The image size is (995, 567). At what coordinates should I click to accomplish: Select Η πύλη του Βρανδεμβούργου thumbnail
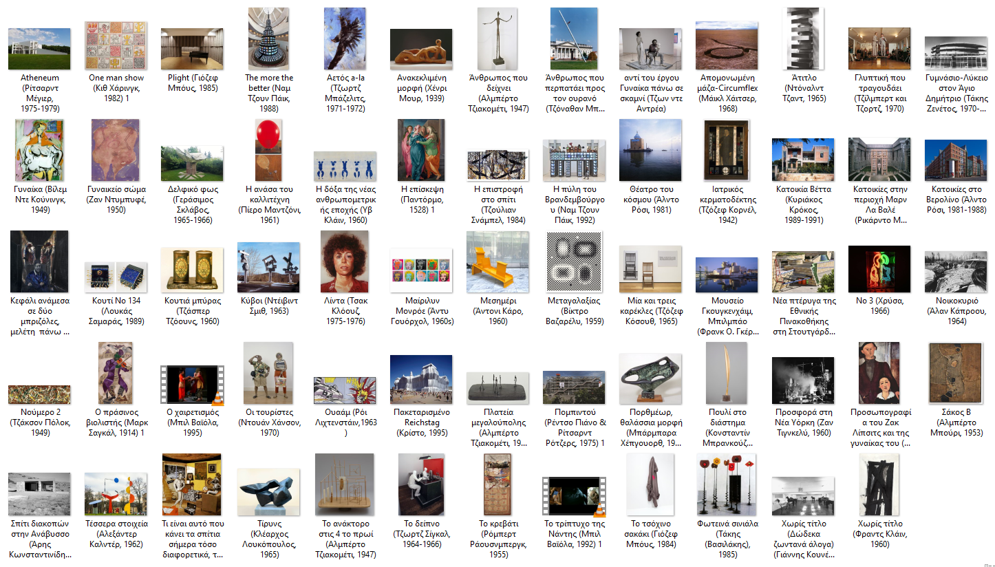(574, 160)
